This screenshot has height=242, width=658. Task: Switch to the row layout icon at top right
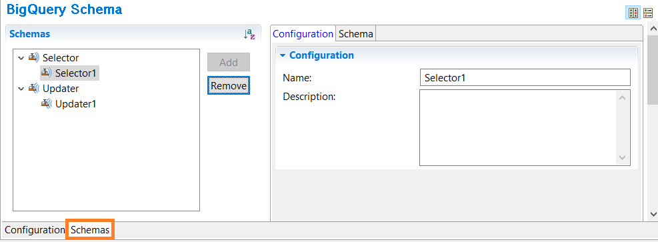pos(648,13)
